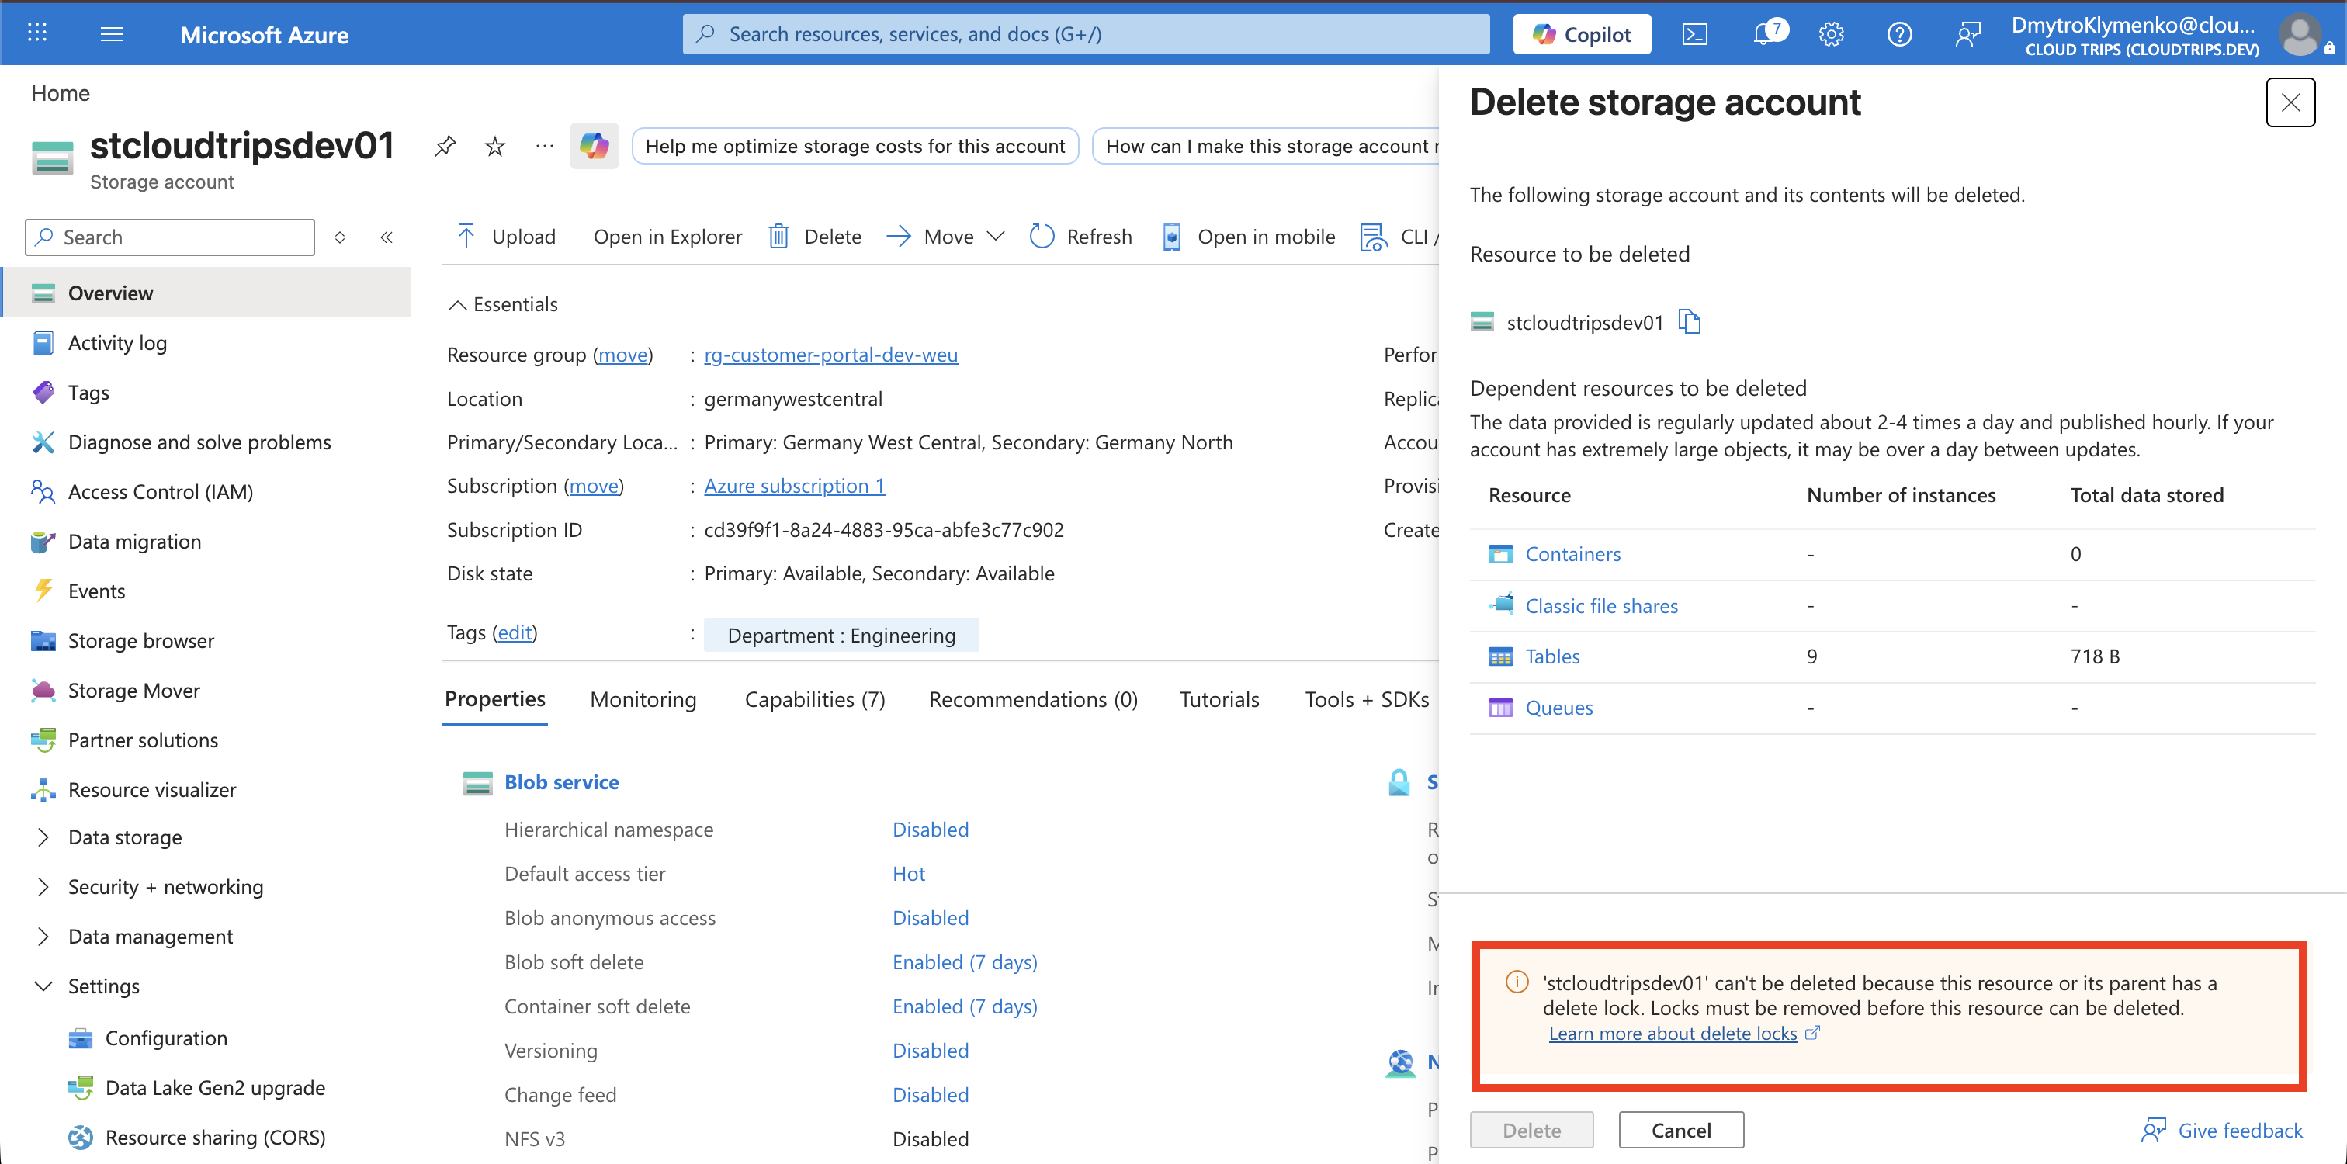Open feedback icon in top bar
2347x1164 pixels.
[x=1968, y=35]
